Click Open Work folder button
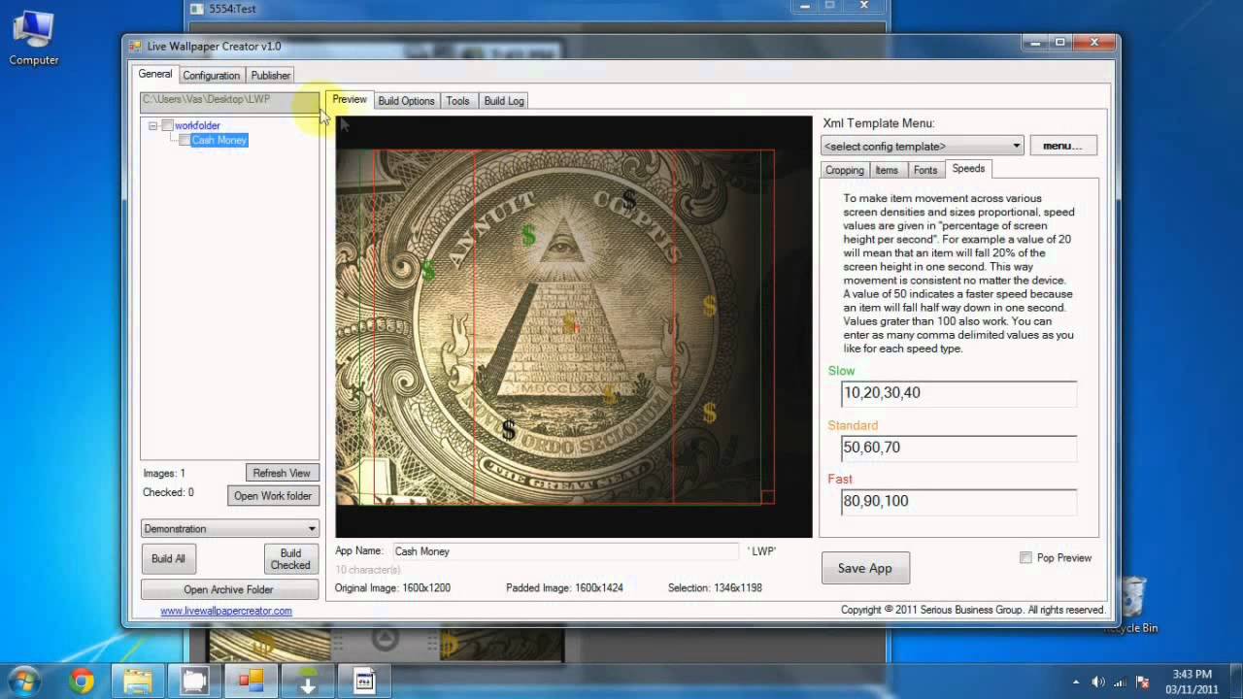This screenshot has width=1243, height=699. click(x=273, y=495)
